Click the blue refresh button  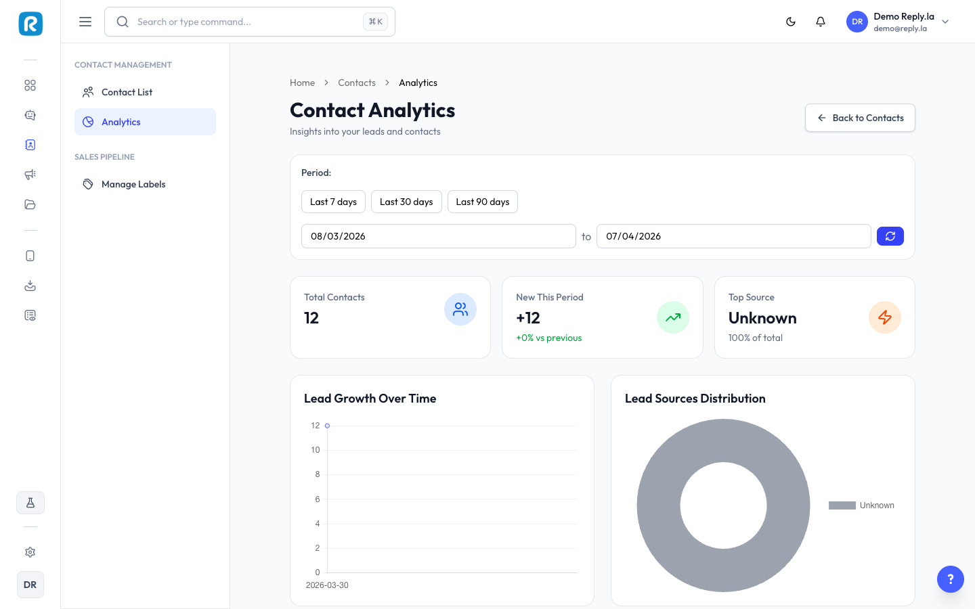coord(890,236)
